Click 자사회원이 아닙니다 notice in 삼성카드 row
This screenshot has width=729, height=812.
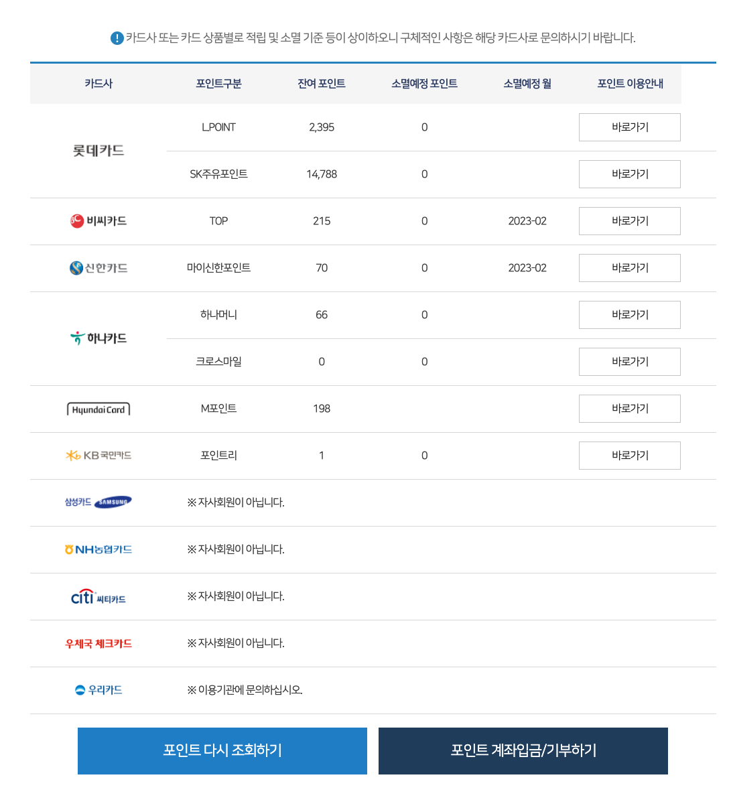[236, 502]
